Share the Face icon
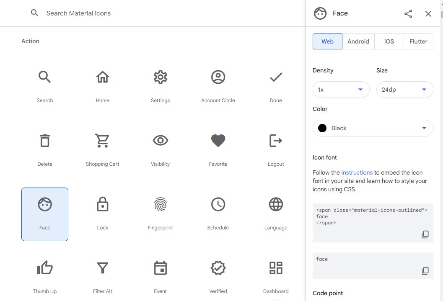The image size is (443, 301). [x=408, y=13]
